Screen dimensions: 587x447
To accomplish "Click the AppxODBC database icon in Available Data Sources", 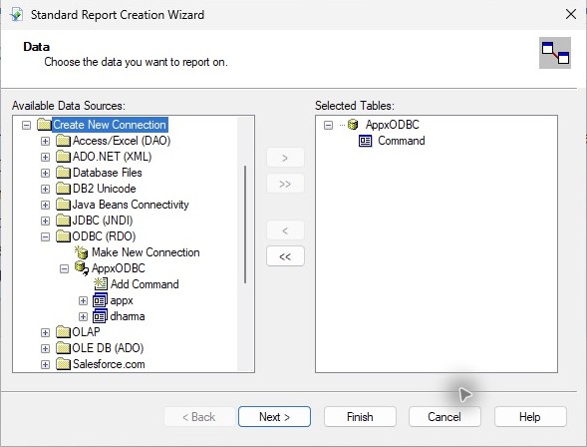I will [82, 268].
